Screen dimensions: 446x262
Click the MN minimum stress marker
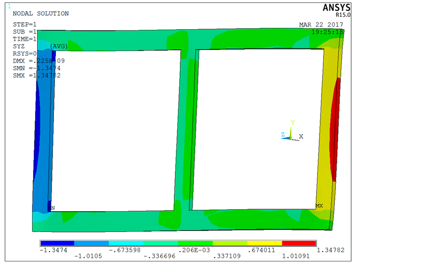[51, 208]
